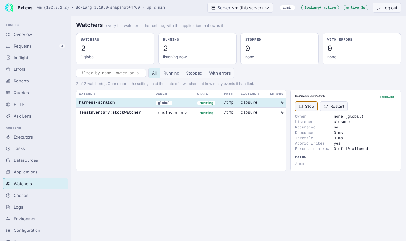
Task: Click the Environment sliders icon
Action: click(8, 219)
